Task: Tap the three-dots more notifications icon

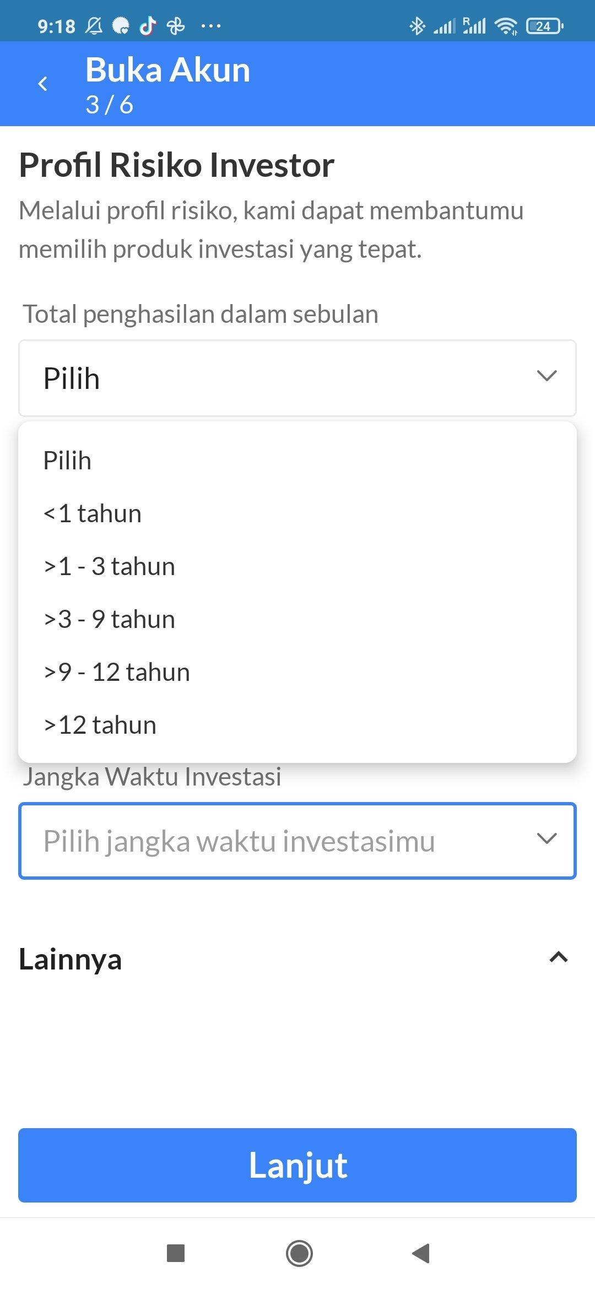Action: pyautogui.click(x=211, y=26)
